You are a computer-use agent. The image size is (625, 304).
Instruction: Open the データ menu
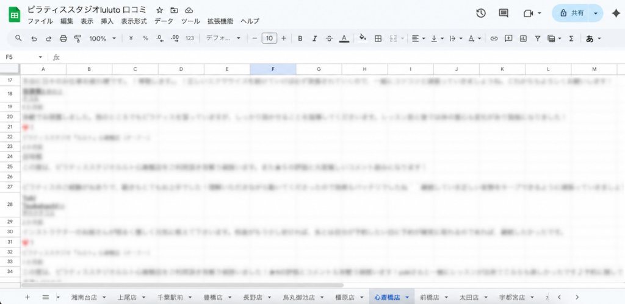(164, 21)
